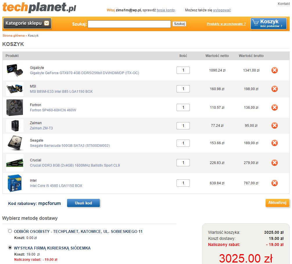Click the Wartość brutto column header

click(x=251, y=56)
